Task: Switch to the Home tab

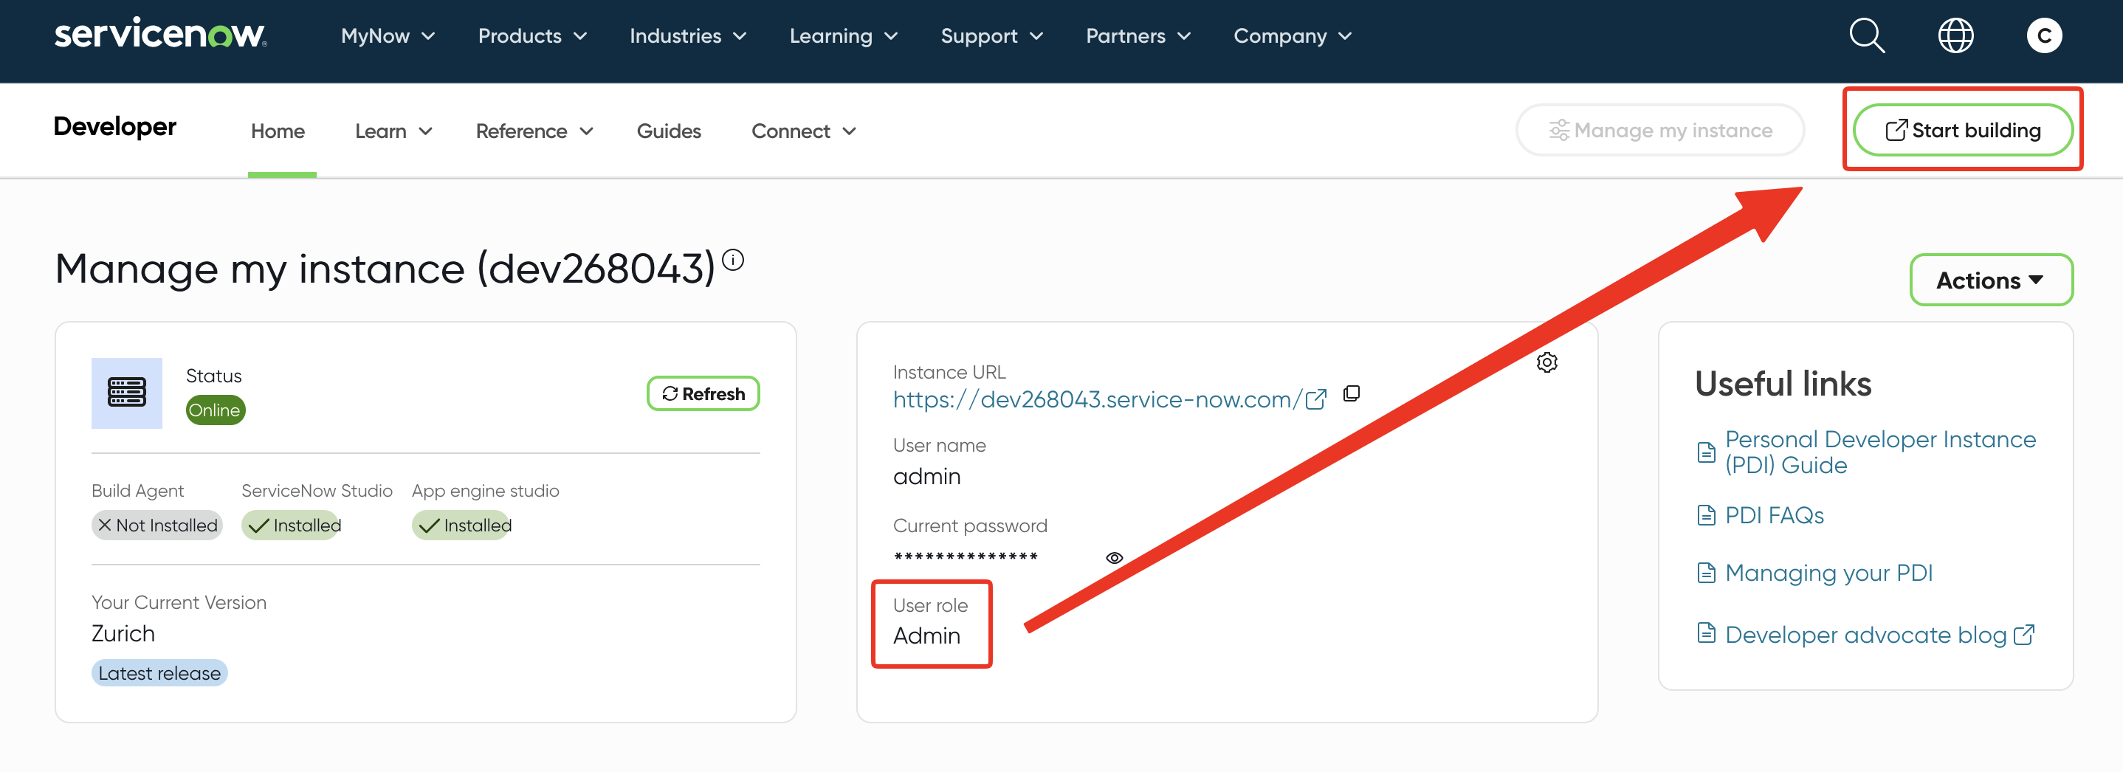Action: pos(278,131)
